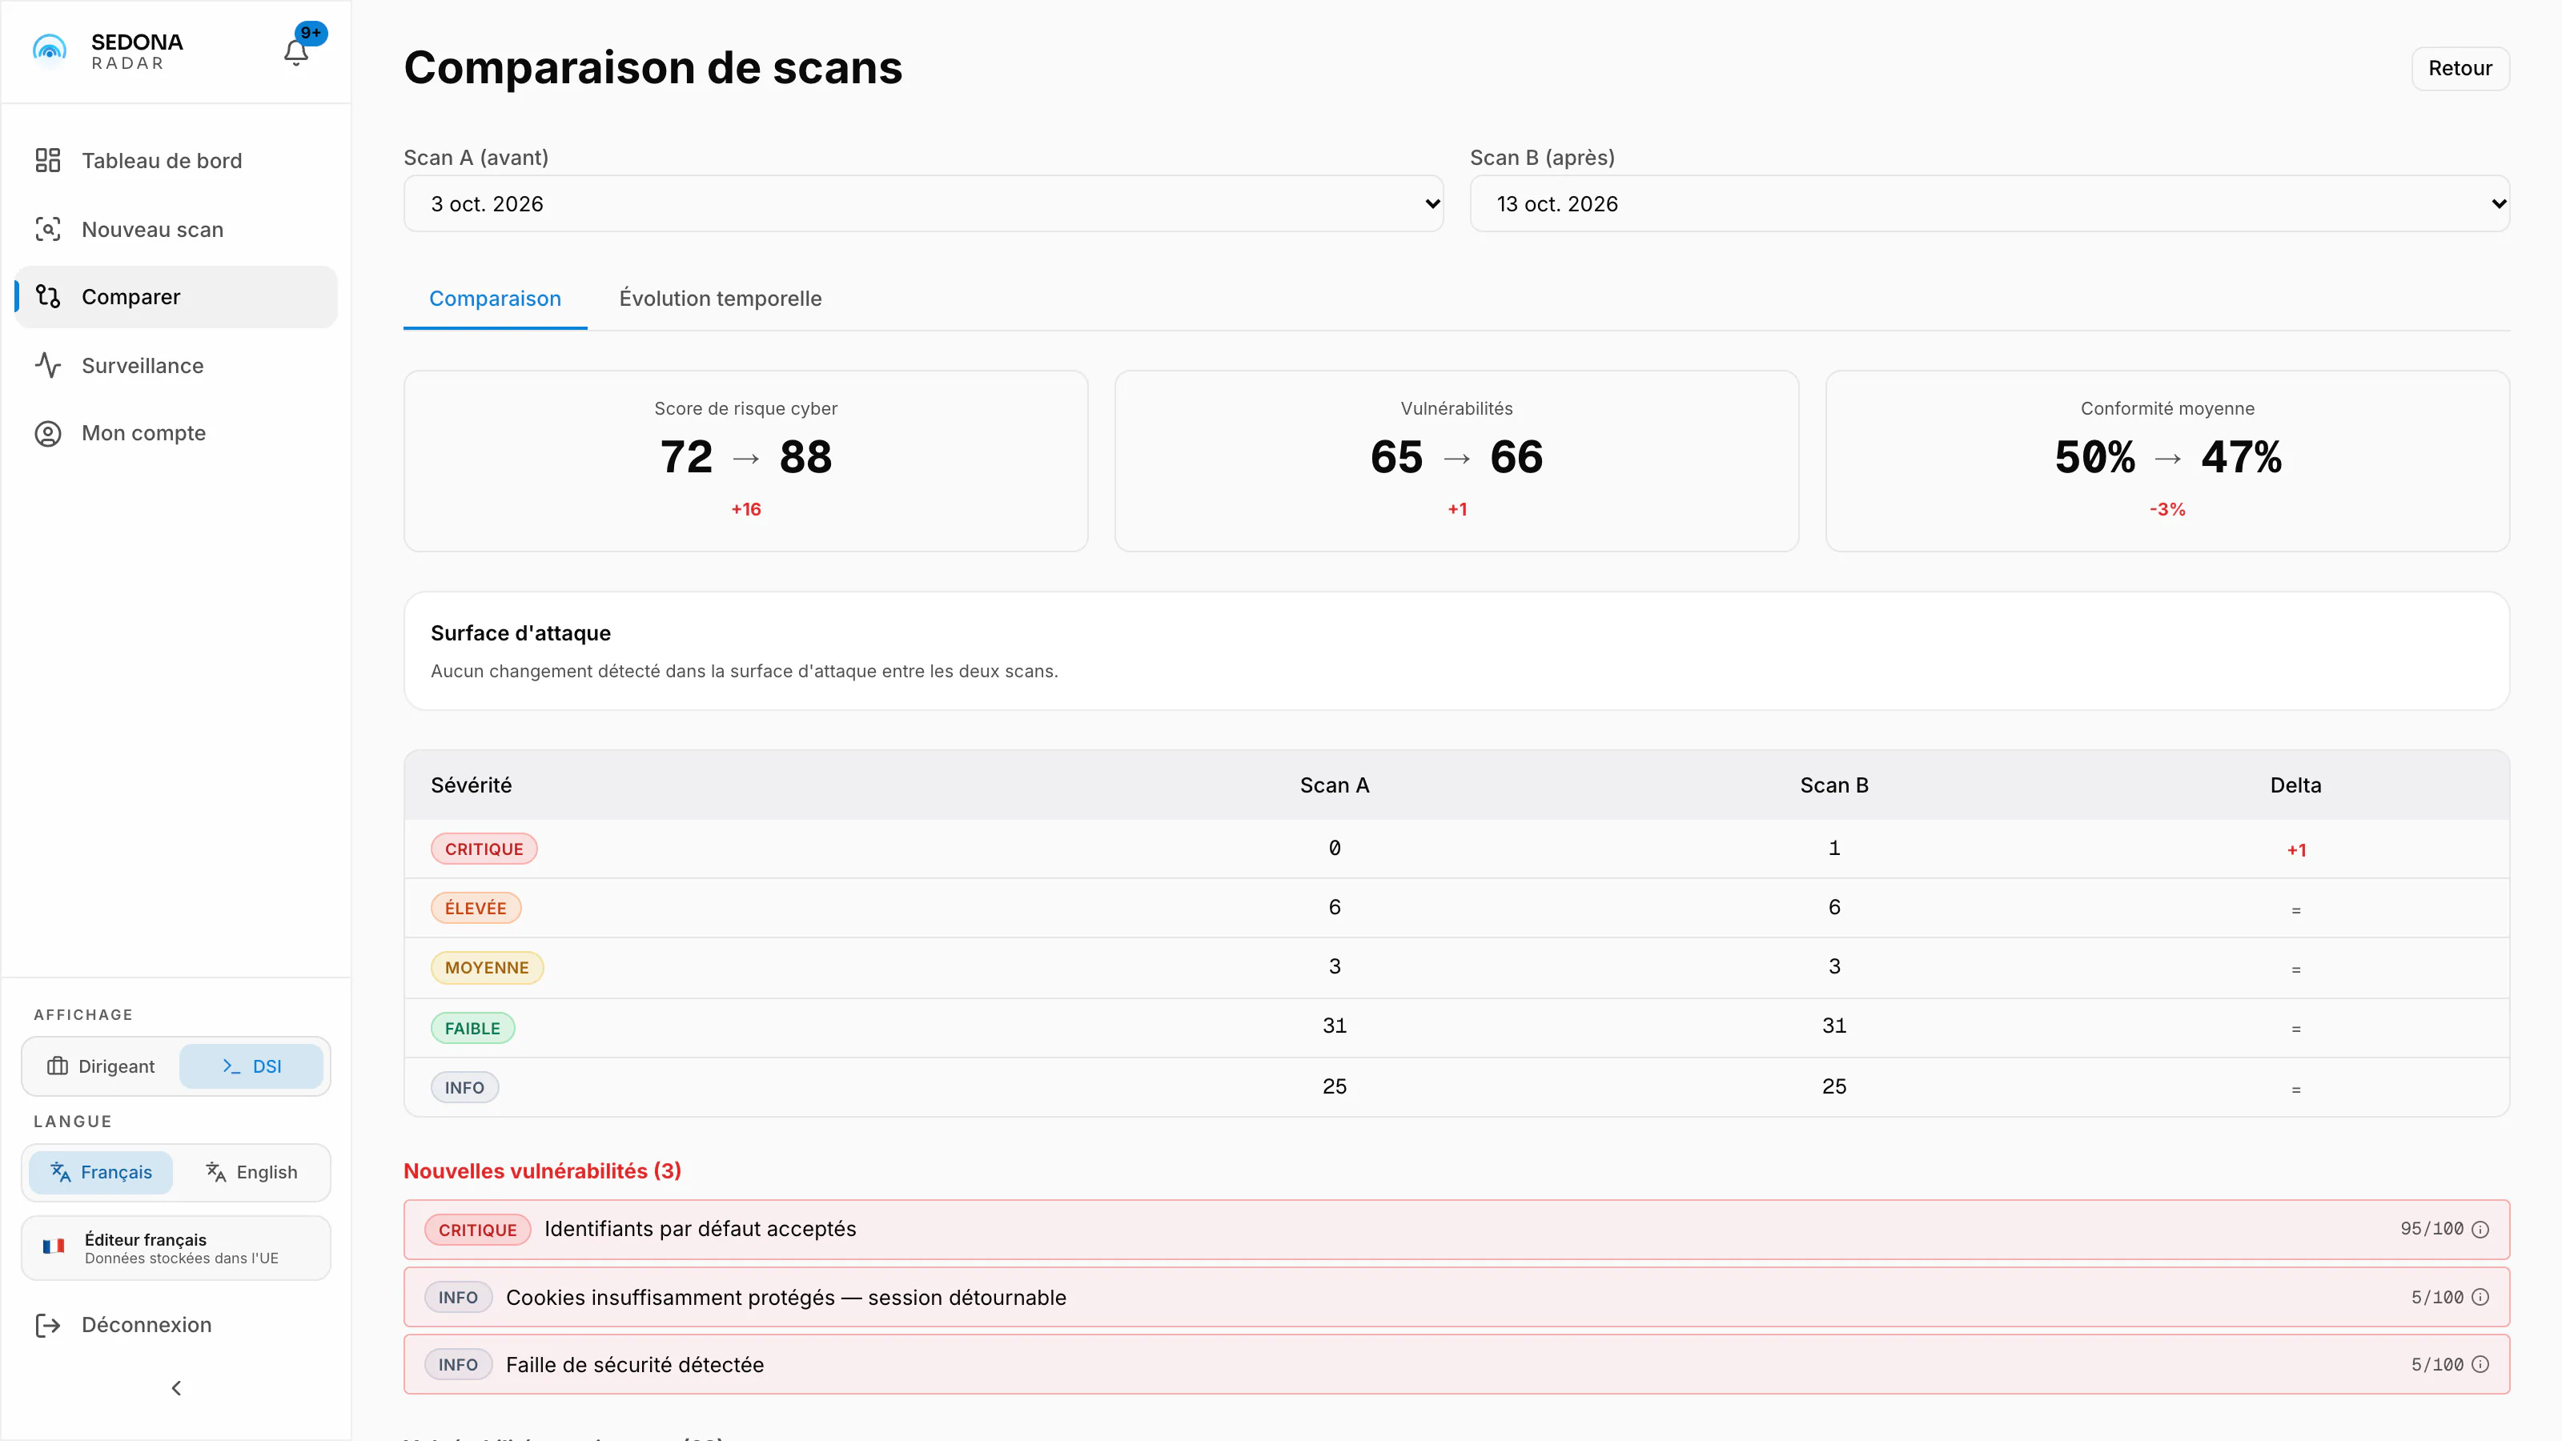
Task: Click the Comparer branch icon
Action: coord(48,296)
